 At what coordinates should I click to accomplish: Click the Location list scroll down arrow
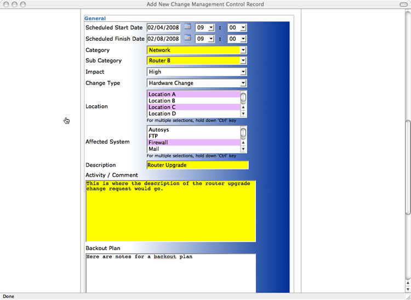coord(243,114)
